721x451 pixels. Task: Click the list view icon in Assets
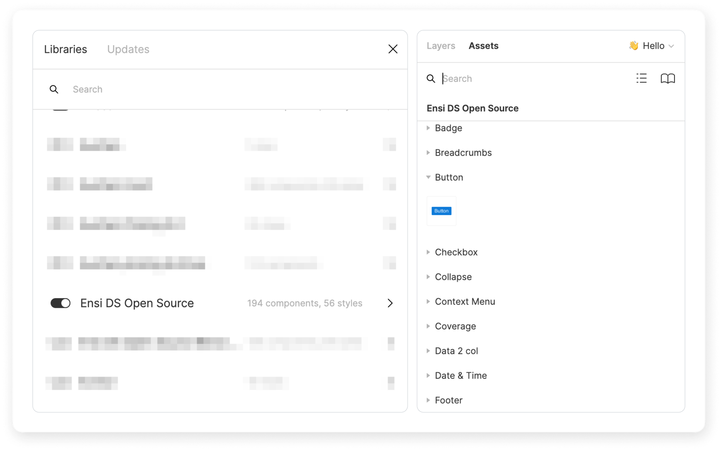pyautogui.click(x=641, y=78)
